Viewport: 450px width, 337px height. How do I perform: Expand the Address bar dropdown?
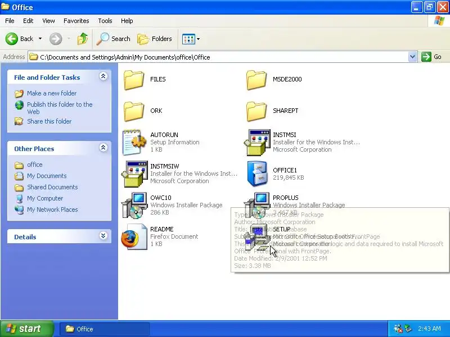[x=412, y=57]
